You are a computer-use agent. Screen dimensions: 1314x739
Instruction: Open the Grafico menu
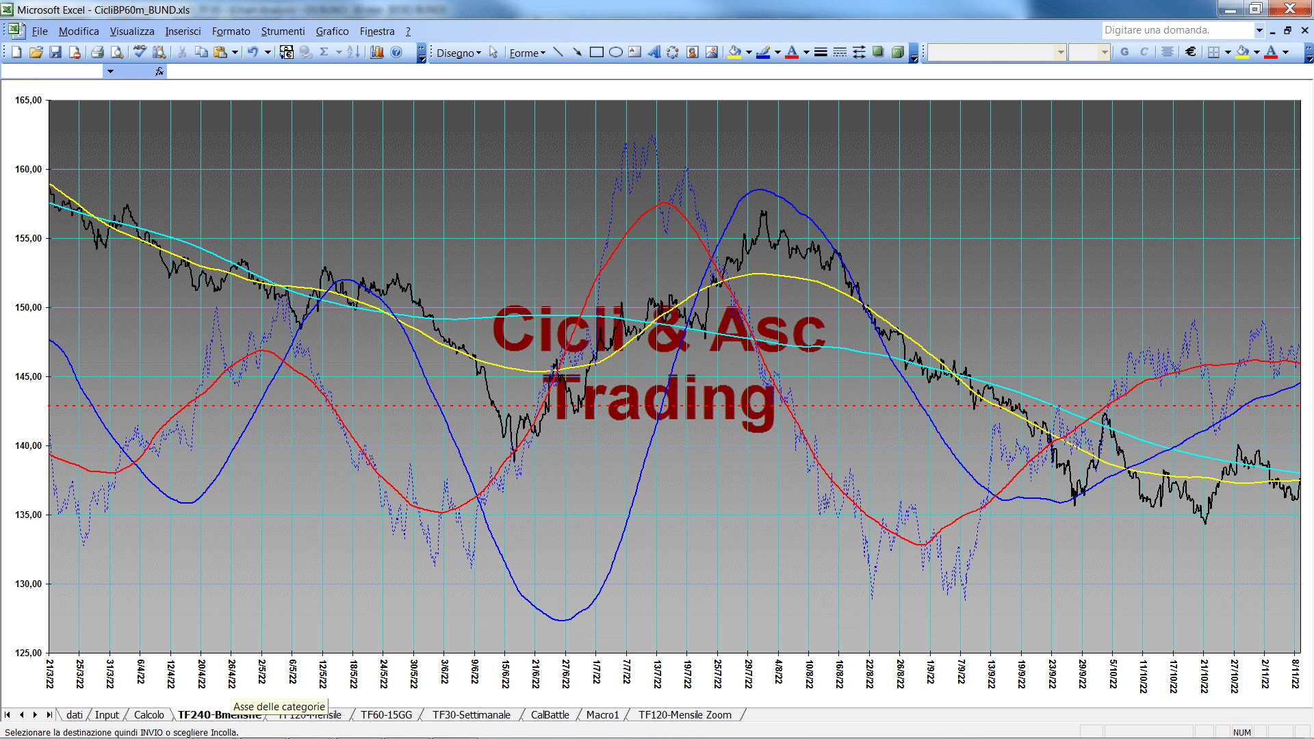(332, 31)
